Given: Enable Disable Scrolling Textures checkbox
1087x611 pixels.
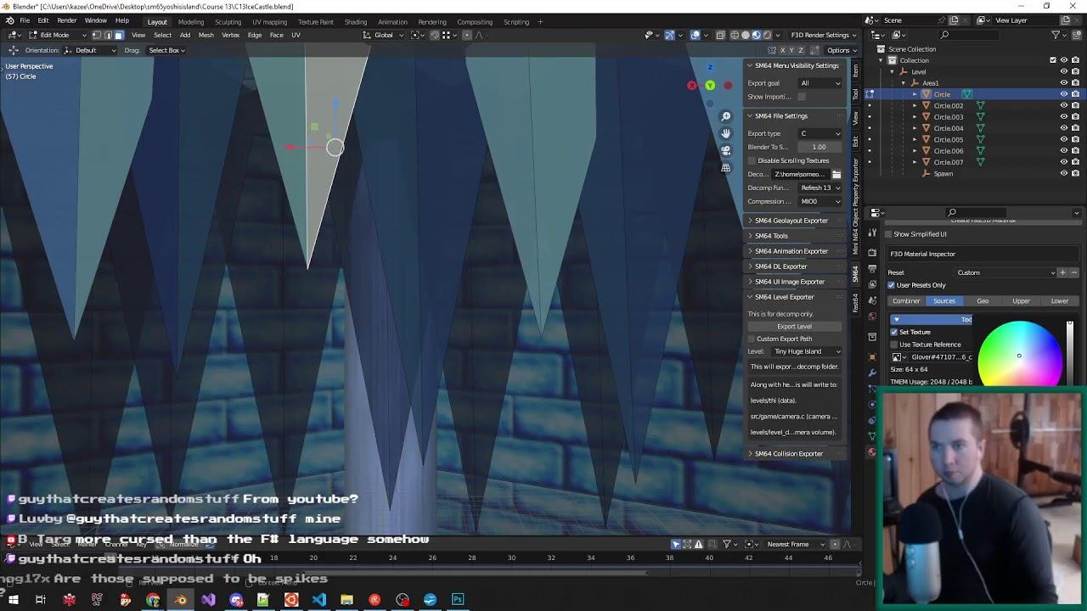Looking at the screenshot, I should coord(752,160).
